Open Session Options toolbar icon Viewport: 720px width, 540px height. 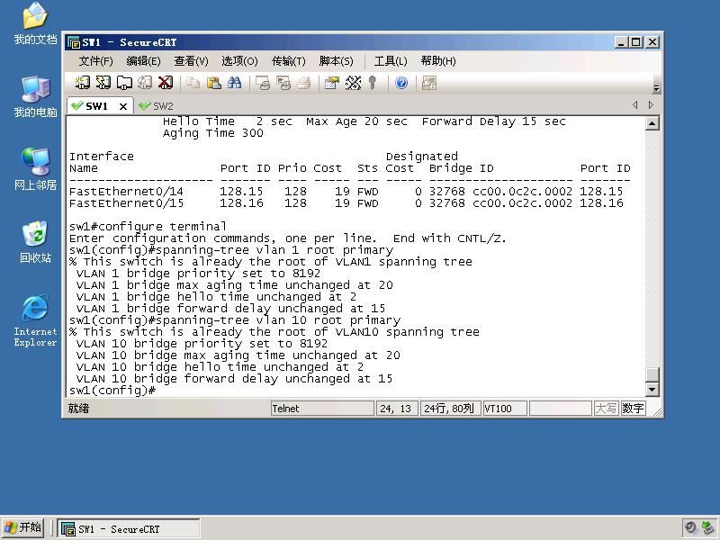(x=331, y=83)
